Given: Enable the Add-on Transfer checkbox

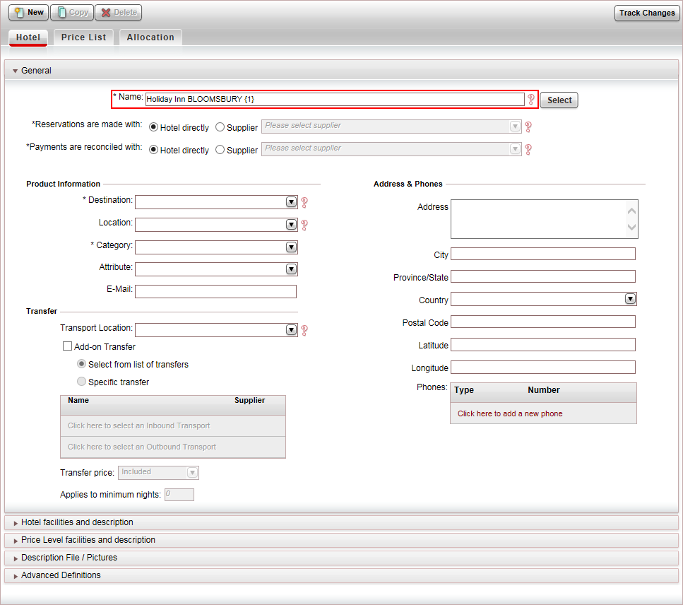Looking at the screenshot, I should click(67, 346).
